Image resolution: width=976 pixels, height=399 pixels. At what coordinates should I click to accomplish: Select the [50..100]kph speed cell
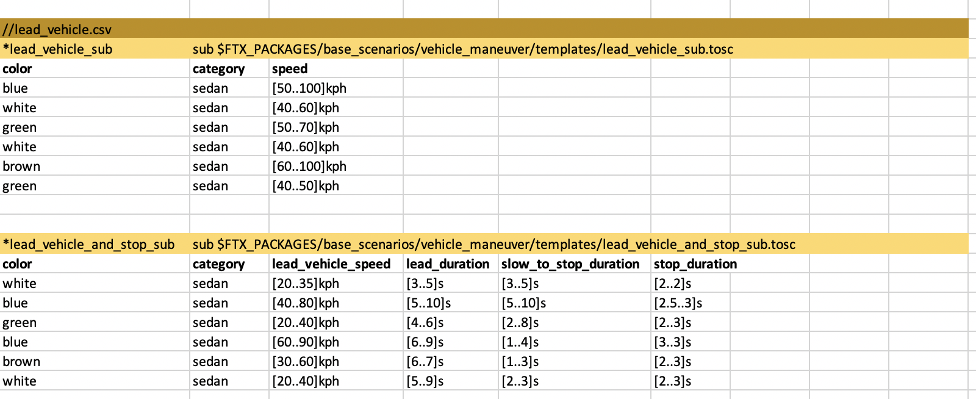pos(309,88)
